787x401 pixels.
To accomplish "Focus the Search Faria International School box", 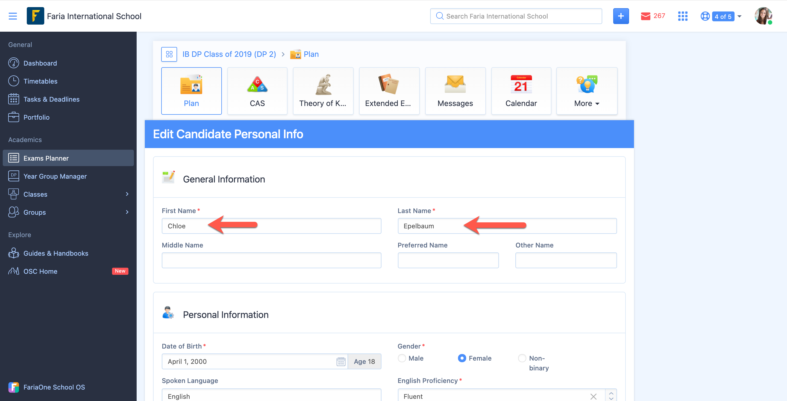I will (516, 16).
